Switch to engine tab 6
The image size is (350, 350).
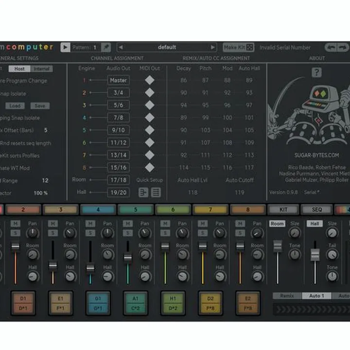coord(173,210)
